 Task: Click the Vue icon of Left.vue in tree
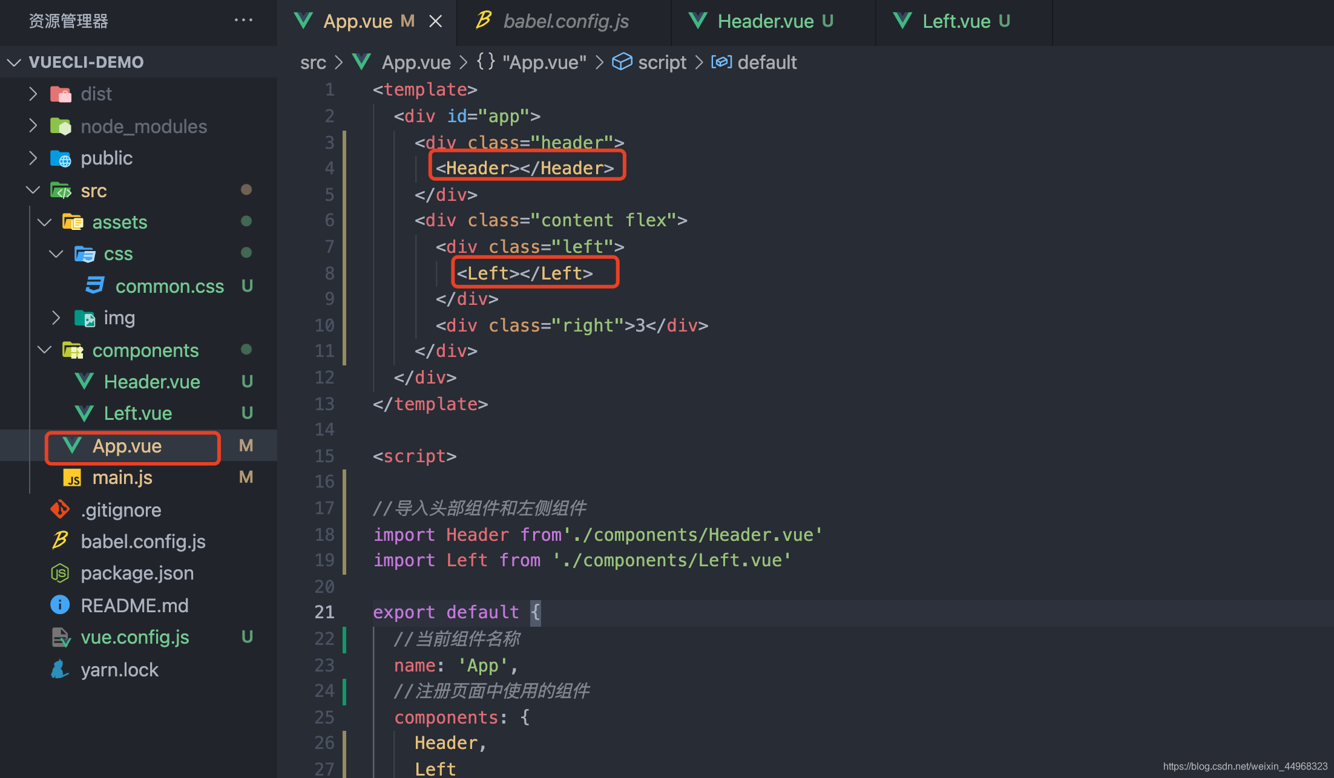coord(84,414)
